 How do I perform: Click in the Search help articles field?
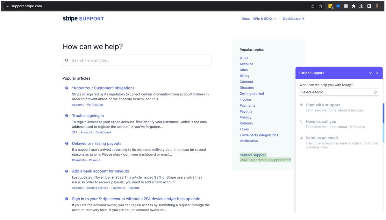tap(137, 60)
